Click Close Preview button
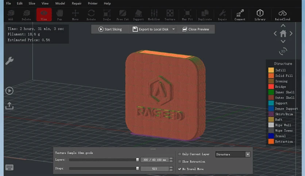Screen dimensions: 305x176 196,29
